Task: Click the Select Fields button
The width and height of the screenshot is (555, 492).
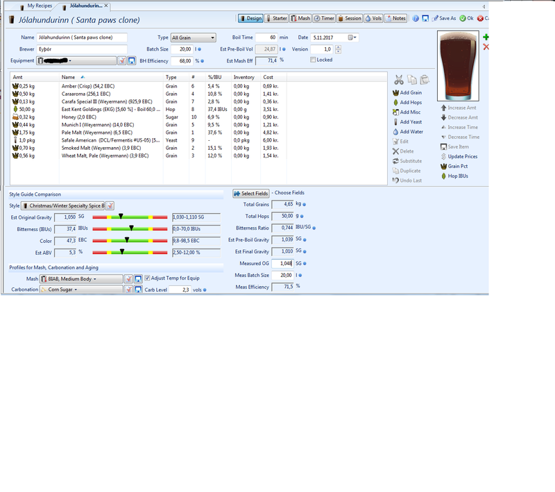Action: click(250, 193)
